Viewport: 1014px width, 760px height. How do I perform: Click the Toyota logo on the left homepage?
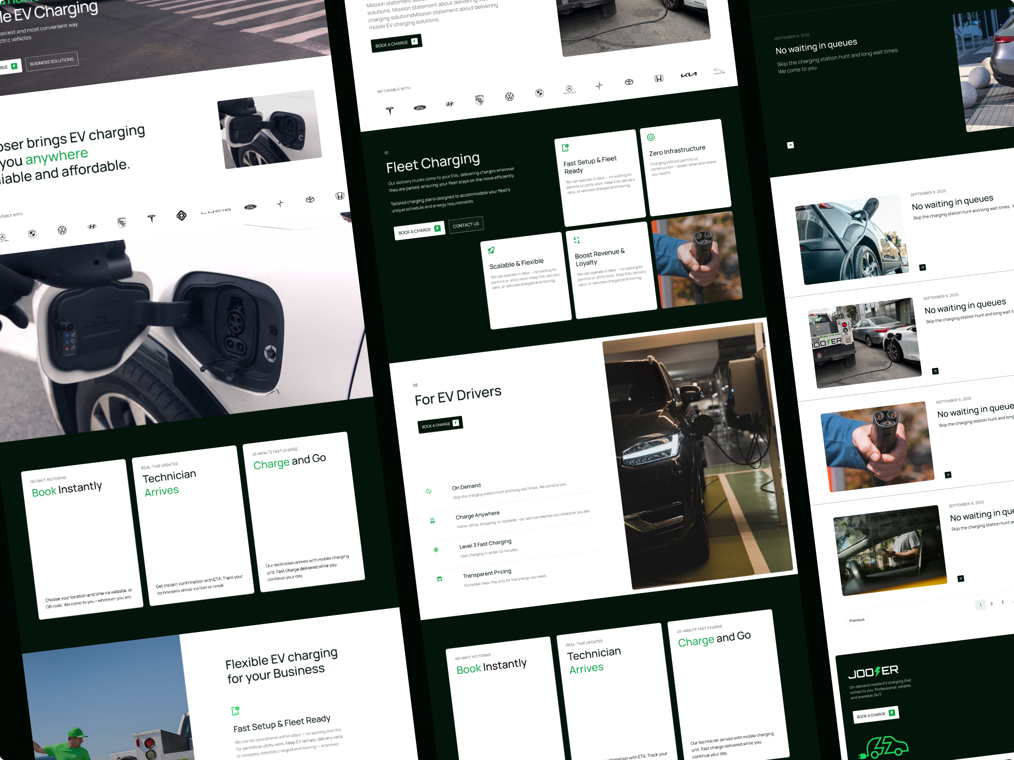coord(310,199)
